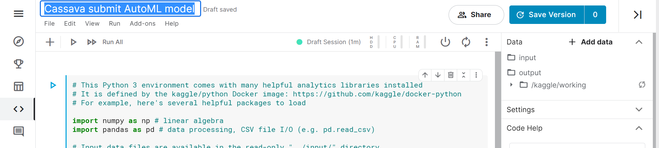Open the hamburger navigation menu
The height and width of the screenshot is (148, 659).
(19, 14)
